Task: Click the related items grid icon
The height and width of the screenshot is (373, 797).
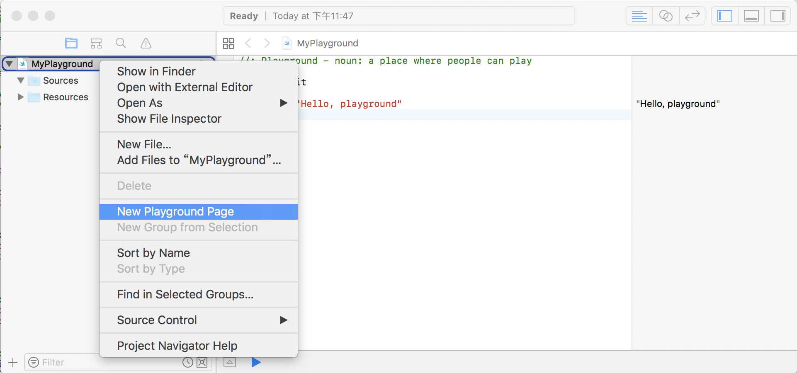Action: 228,43
